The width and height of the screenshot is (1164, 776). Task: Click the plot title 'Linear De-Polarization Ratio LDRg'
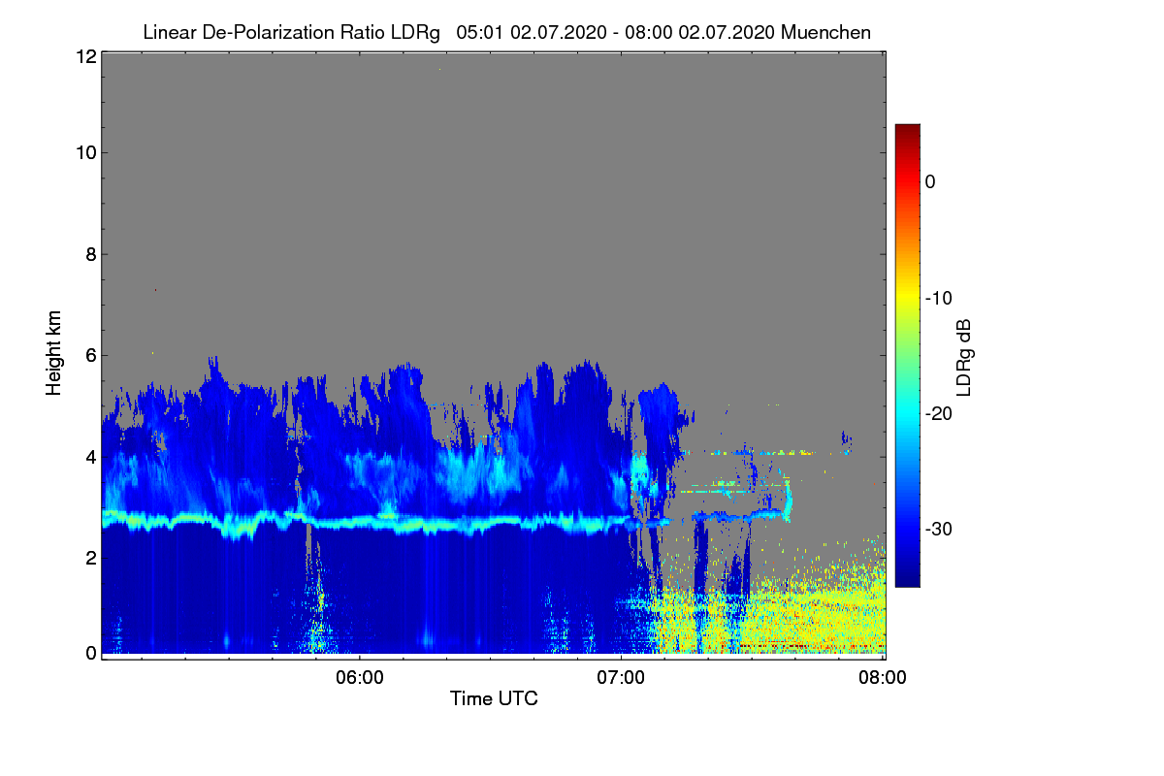coord(291,32)
